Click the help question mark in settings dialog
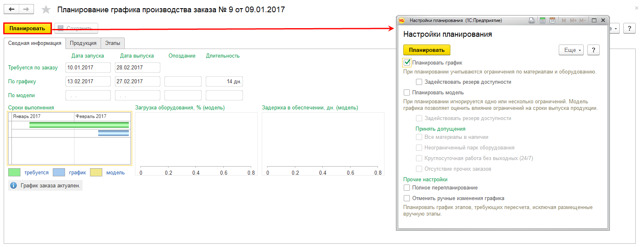The image size is (643, 247). point(593,50)
